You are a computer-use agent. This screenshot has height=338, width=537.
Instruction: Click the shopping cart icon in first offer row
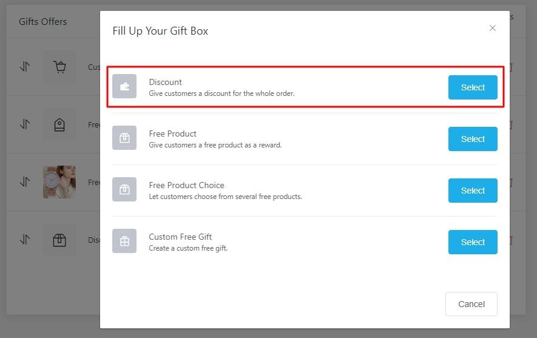[x=59, y=67]
